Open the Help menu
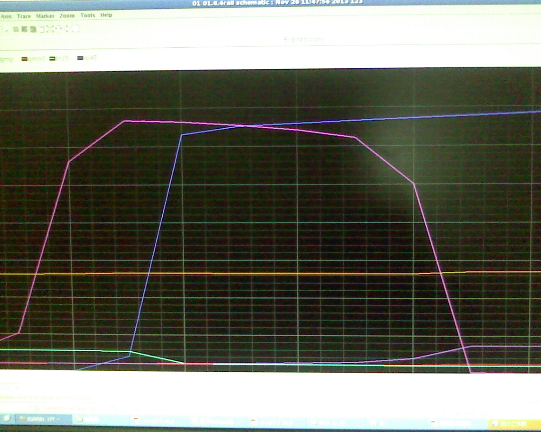Screen dimensions: 541x432 coord(106,15)
